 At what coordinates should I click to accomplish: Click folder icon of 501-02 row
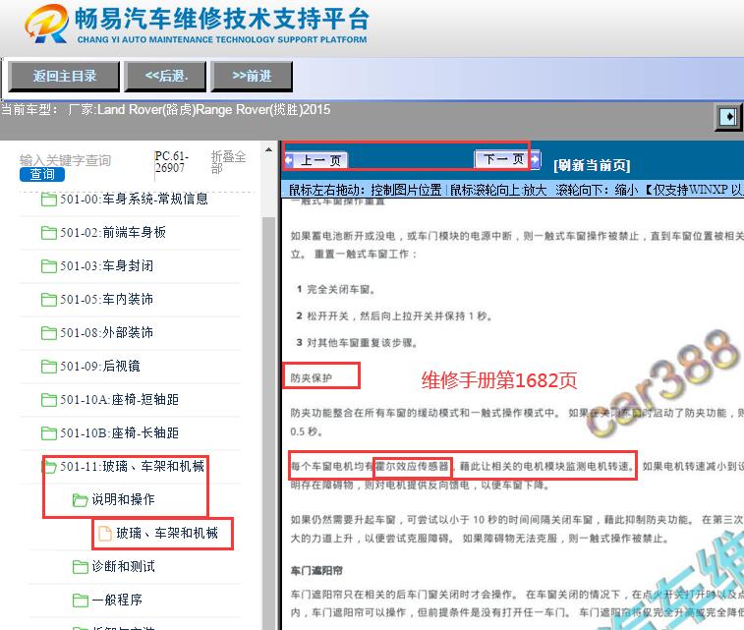48,233
